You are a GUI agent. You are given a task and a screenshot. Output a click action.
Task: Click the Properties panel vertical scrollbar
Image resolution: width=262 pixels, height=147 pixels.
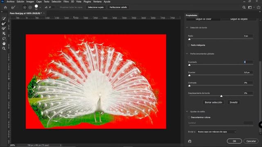[260, 97]
